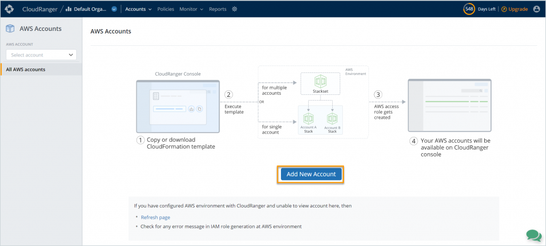The height and width of the screenshot is (246, 546).
Task: Click the 'Execute template' caption
Action: [x=234, y=109]
